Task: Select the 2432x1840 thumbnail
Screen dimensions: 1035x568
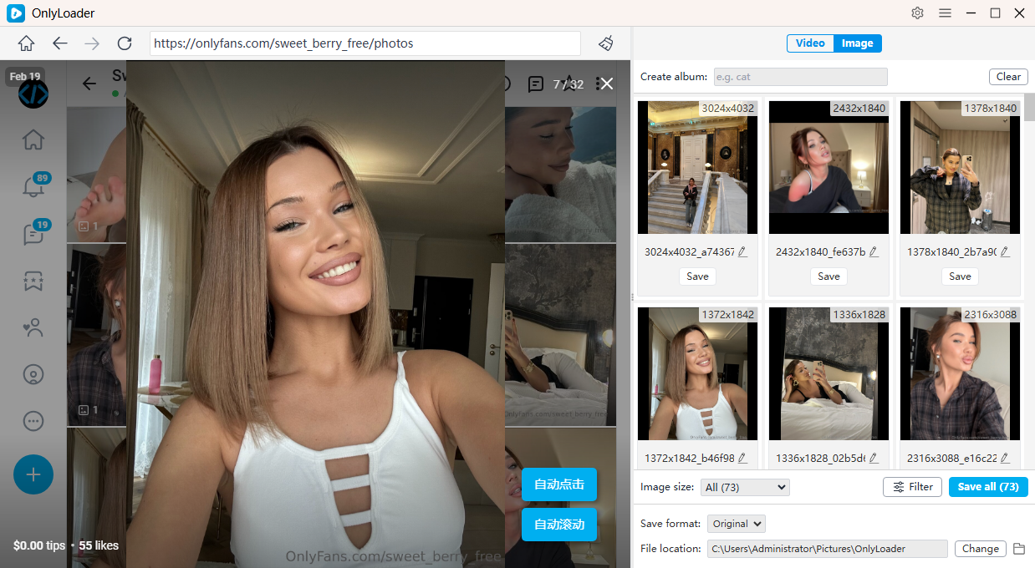Action: 829,167
